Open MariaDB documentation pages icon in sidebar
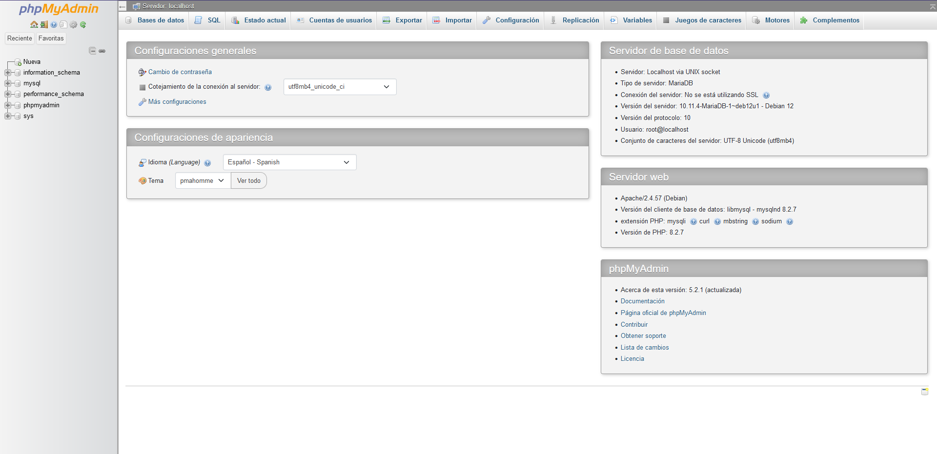 (x=63, y=24)
